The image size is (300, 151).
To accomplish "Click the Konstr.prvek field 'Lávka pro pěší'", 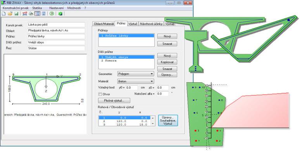I will click(56, 25).
